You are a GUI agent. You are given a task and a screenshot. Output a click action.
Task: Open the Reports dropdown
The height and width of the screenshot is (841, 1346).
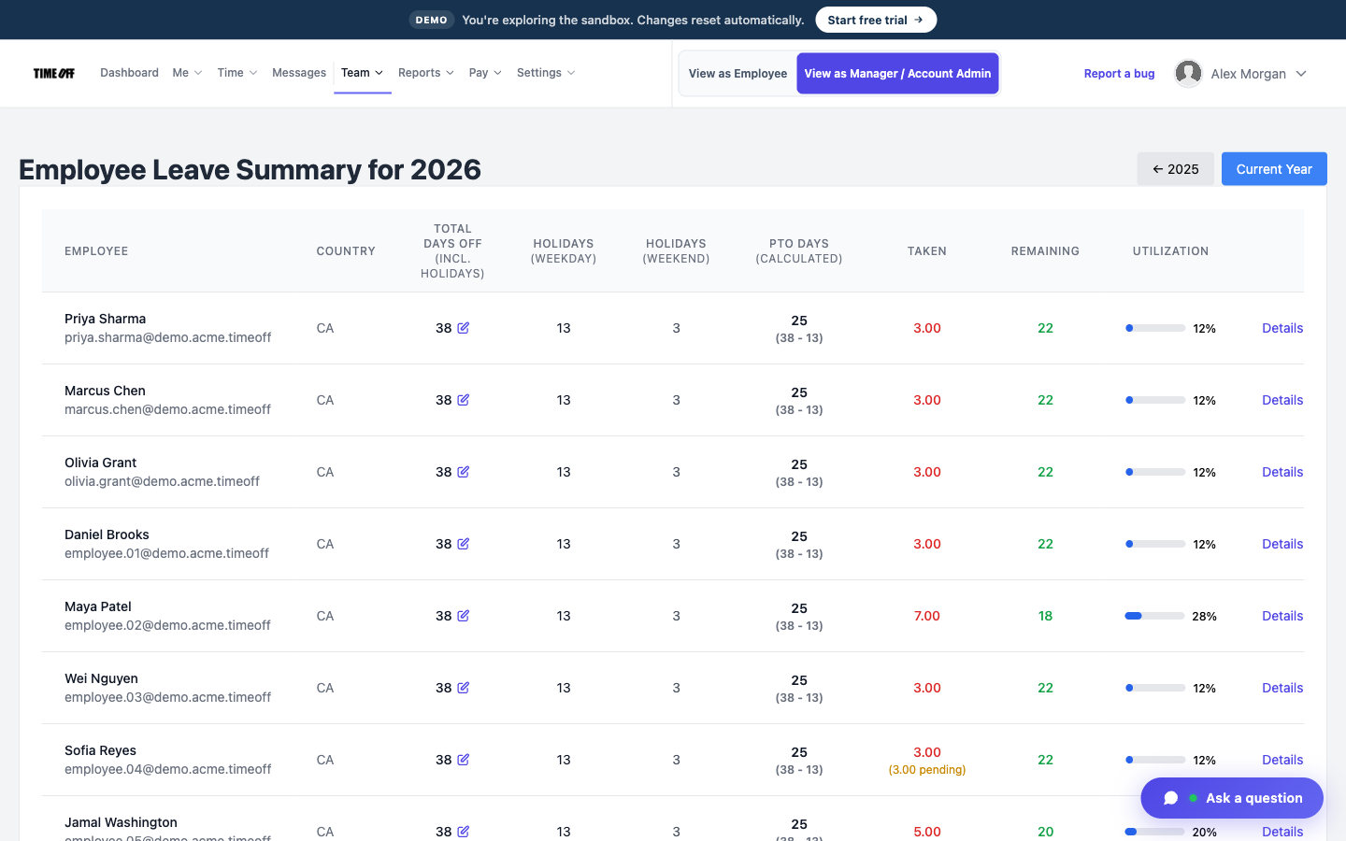[x=426, y=73]
